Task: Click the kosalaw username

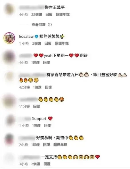Action: (x=26, y=36)
